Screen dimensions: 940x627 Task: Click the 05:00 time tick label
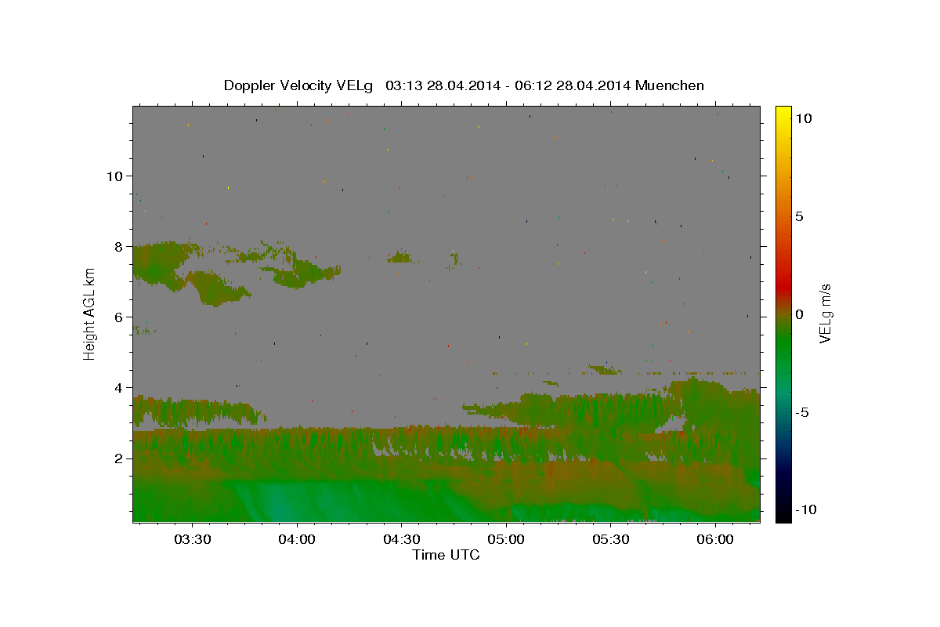point(506,539)
